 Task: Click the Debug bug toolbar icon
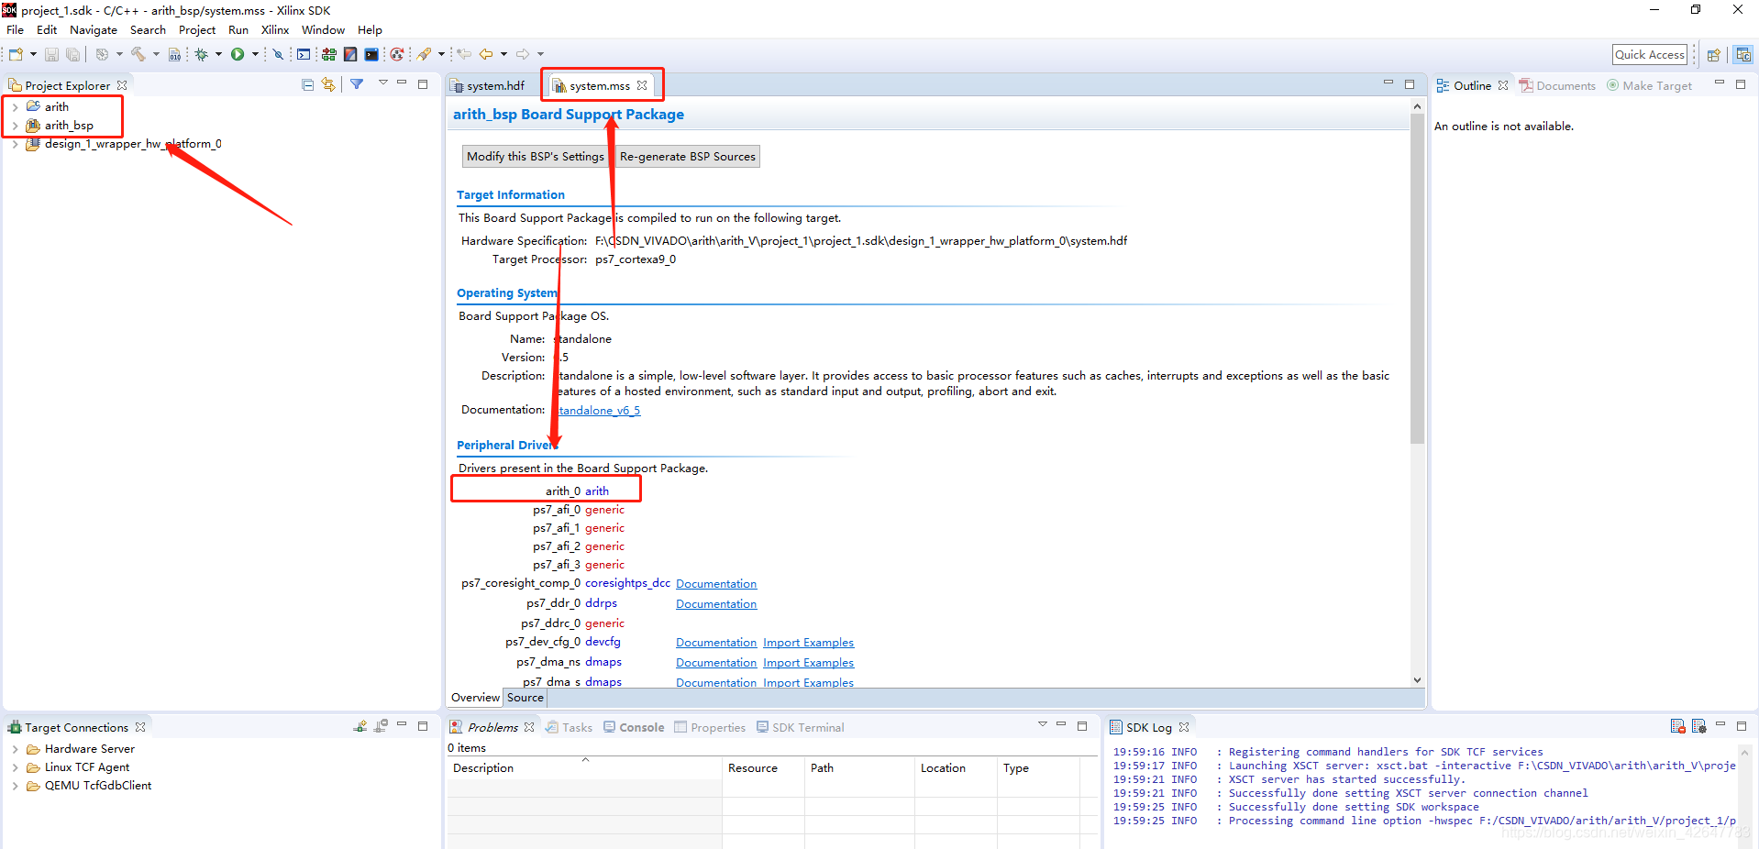(201, 54)
